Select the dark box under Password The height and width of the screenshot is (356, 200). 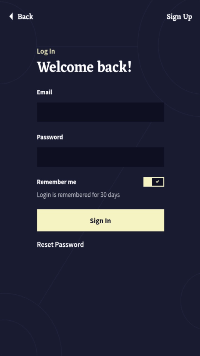point(100,157)
